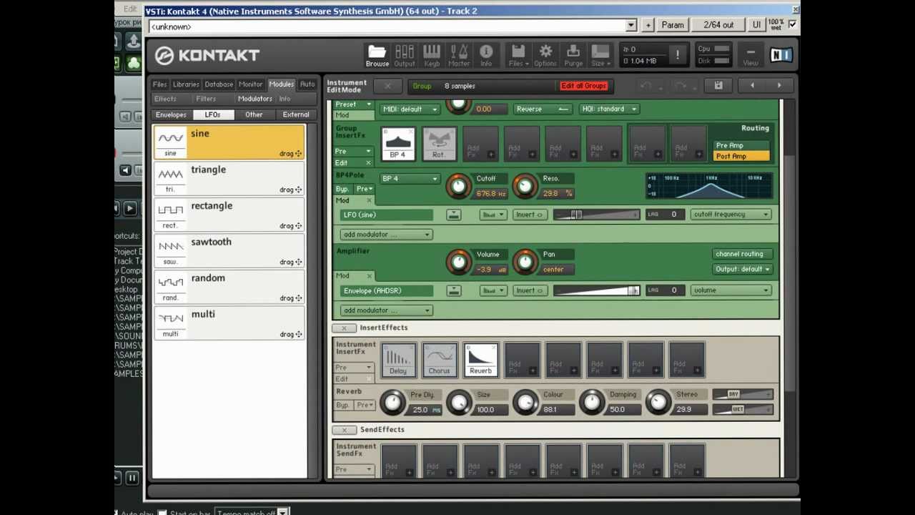Switch to the Monitor tab
This screenshot has width=915, height=515.
tap(251, 84)
